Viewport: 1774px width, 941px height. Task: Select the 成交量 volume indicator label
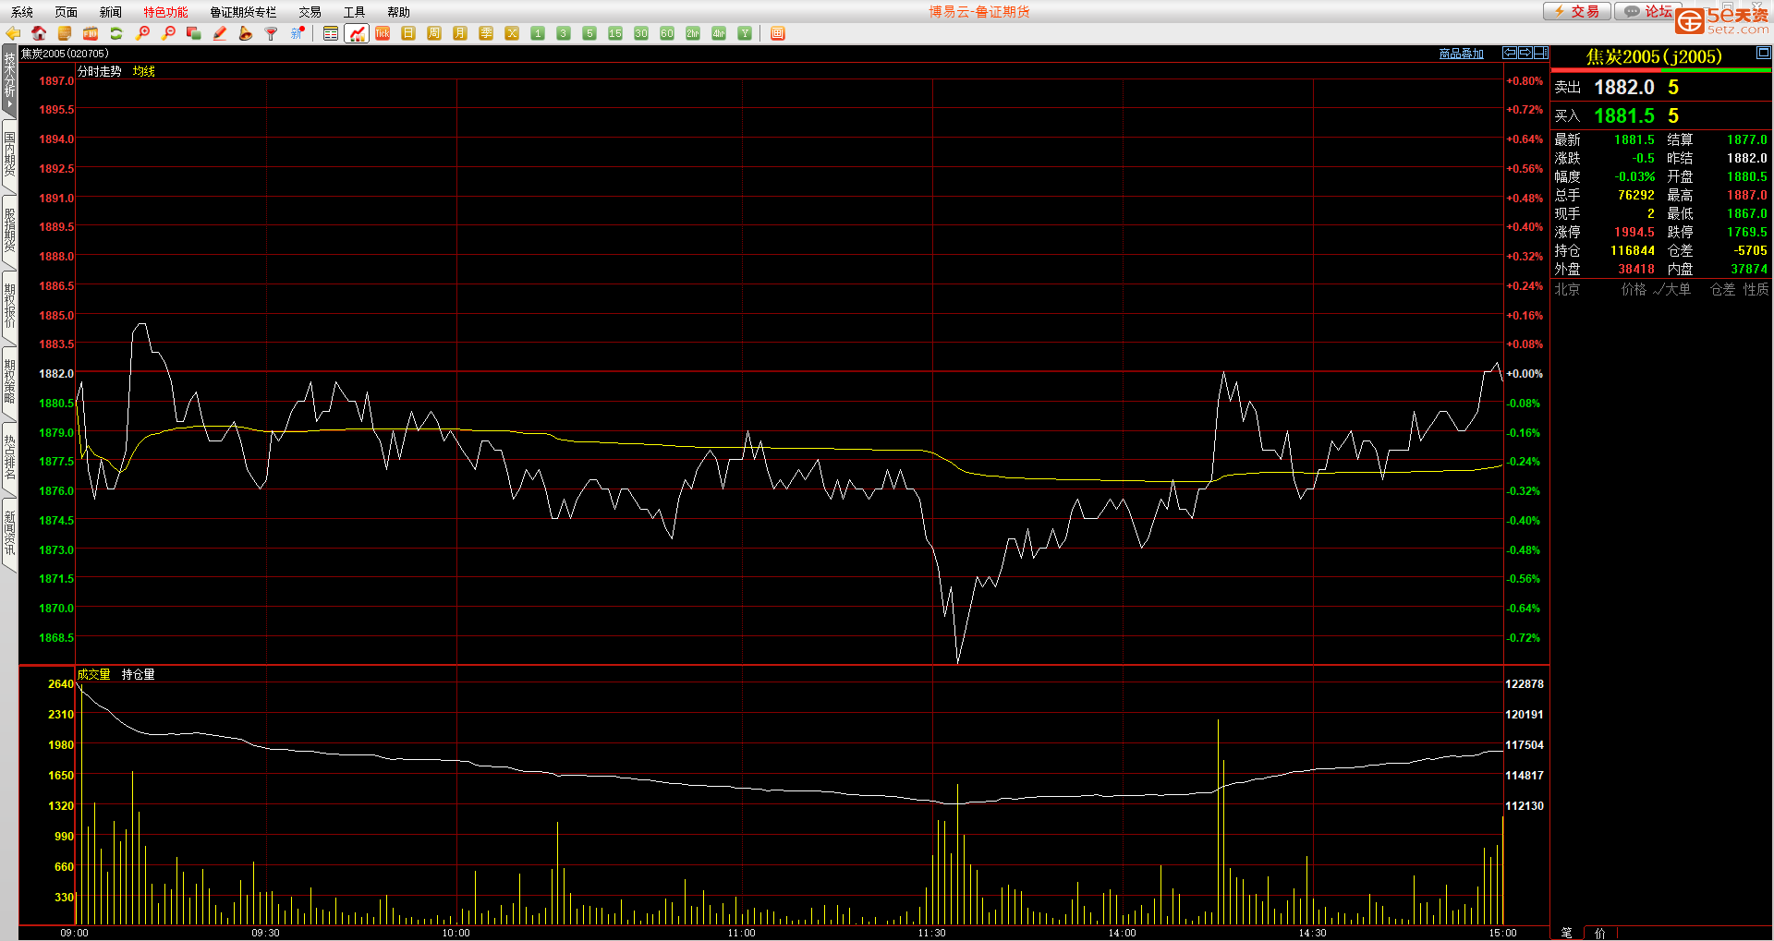(x=93, y=674)
